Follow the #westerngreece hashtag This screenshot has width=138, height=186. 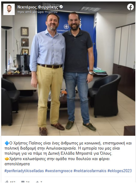click(x=59, y=171)
